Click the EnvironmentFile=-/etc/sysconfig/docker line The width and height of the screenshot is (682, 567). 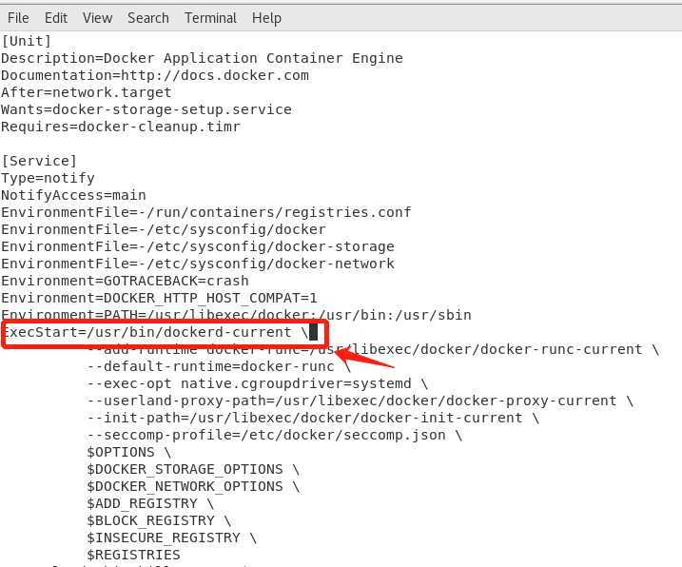tap(163, 230)
